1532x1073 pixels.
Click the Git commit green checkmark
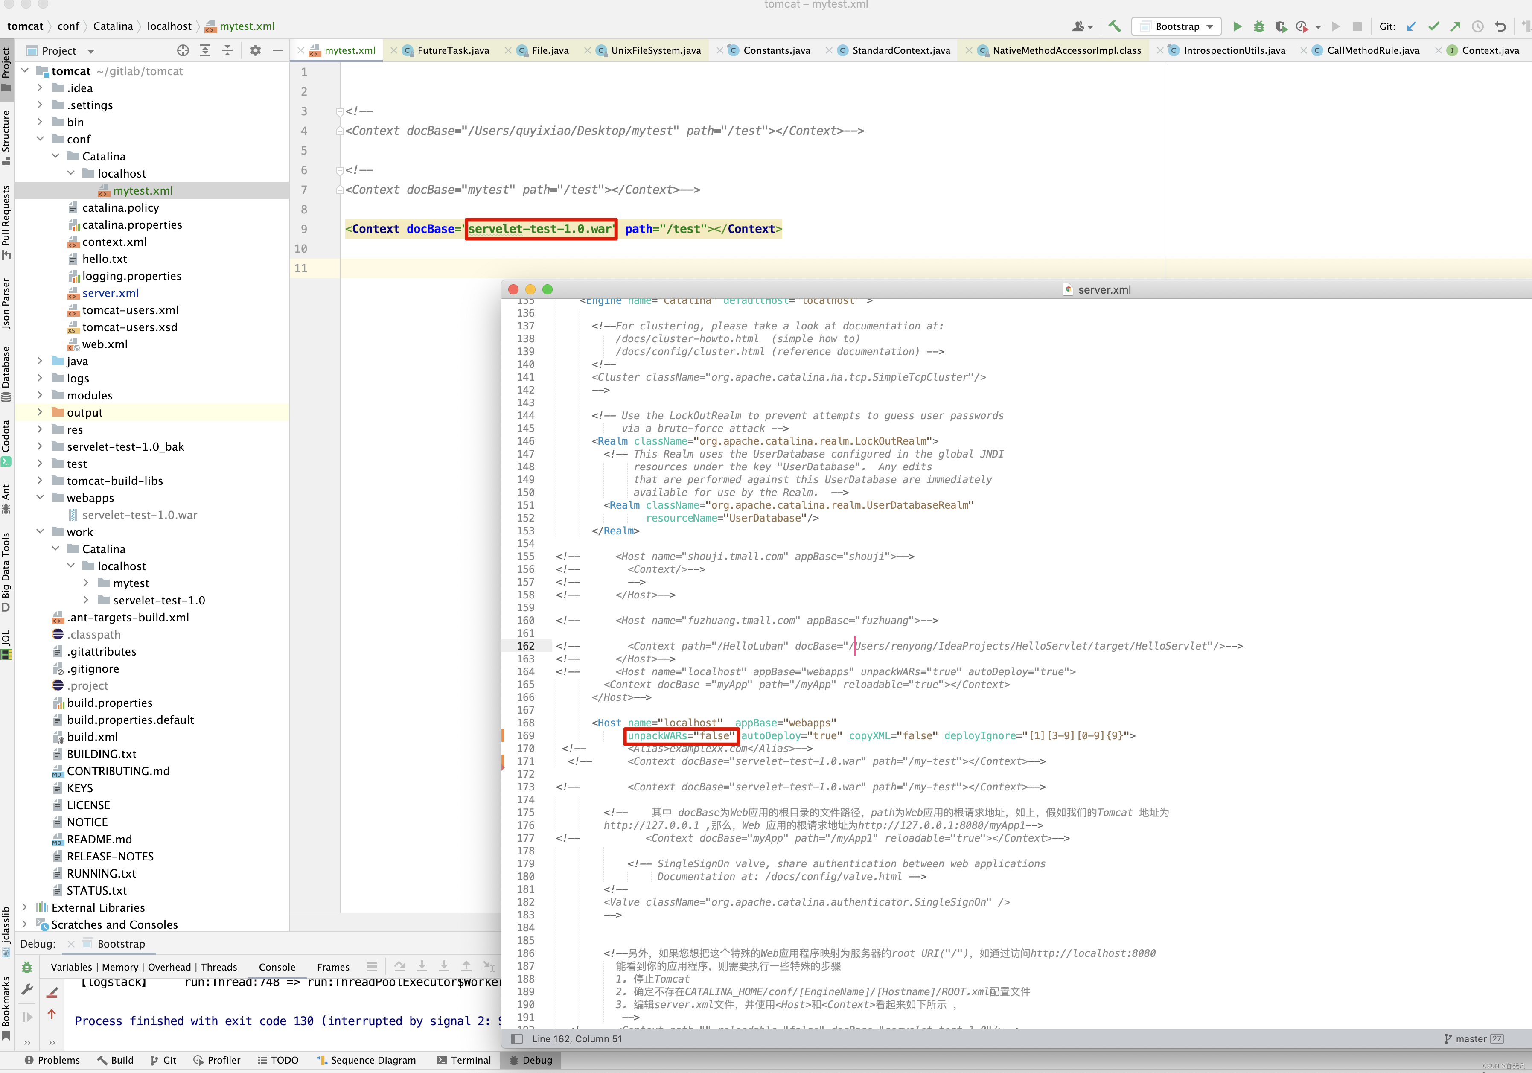point(1433,27)
